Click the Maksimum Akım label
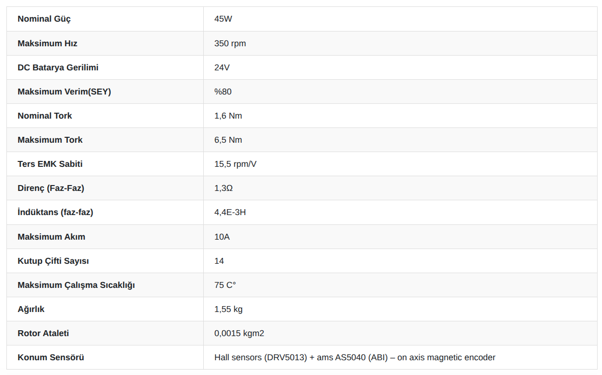Viewport: 602px width, 375px height. (x=51, y=237)
